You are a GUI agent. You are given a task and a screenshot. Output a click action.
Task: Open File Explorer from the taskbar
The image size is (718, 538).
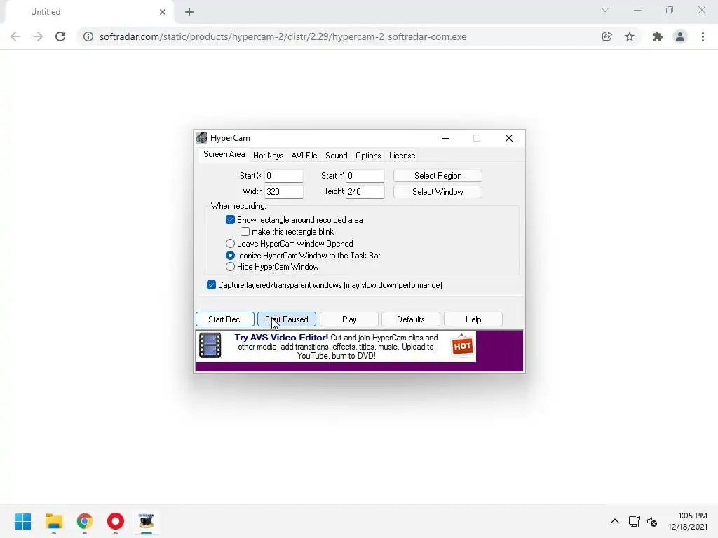pyautogui.click(x=53, y=521)
